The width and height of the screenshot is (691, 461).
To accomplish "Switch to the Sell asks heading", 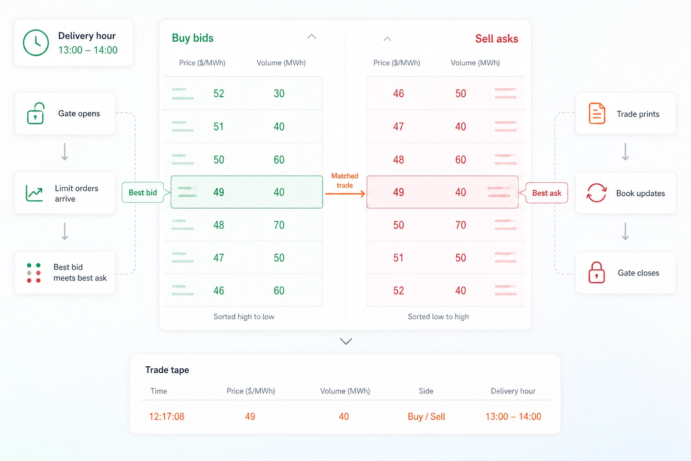I will [x=496, y=39].
